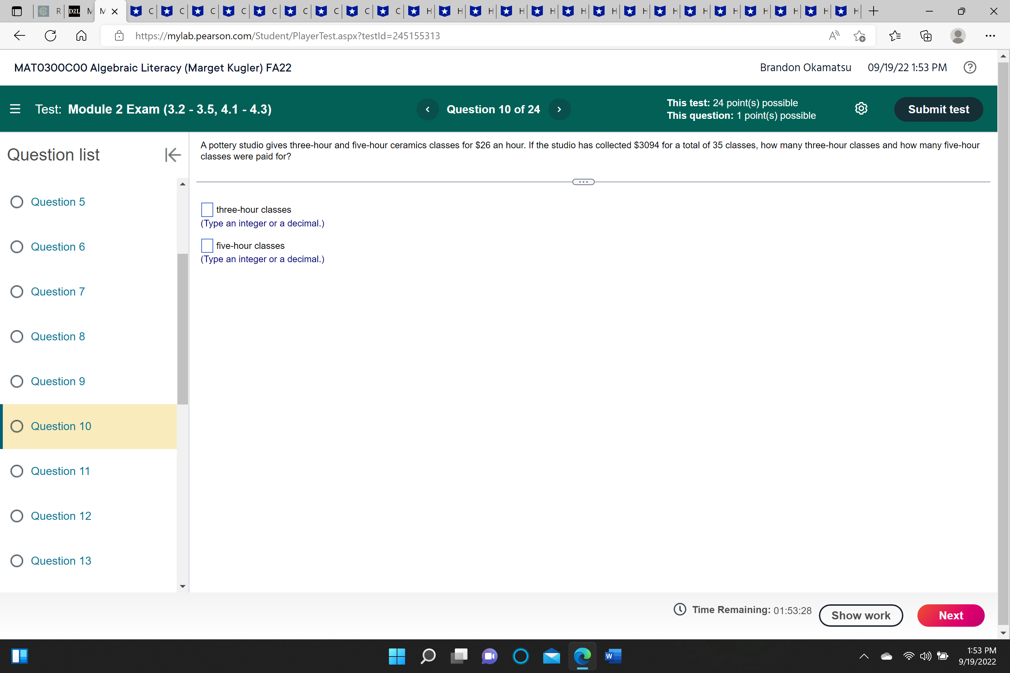The width and height of the screenshot is (1010, 673).
Task: Switch to the D2L browser tab
Action: 75,11
